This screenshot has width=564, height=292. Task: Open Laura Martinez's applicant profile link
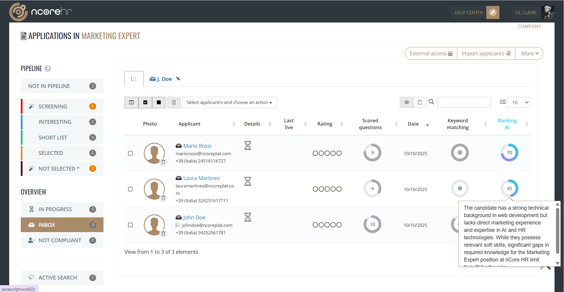(x=201, y=178)
